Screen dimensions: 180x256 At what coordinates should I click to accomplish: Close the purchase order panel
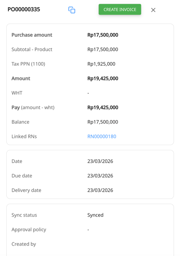(x=153, y=10)
